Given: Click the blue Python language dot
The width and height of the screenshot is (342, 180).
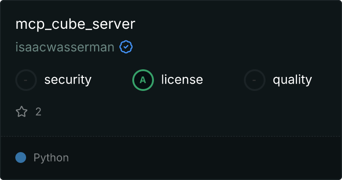Looking at the screenshot, I should point(21,157).
